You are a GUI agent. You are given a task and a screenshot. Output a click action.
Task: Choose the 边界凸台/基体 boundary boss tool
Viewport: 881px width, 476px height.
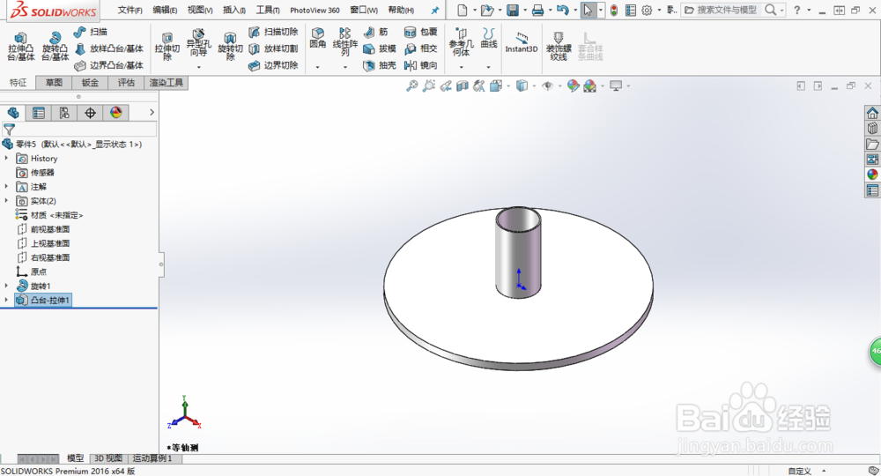pos(109,66)
